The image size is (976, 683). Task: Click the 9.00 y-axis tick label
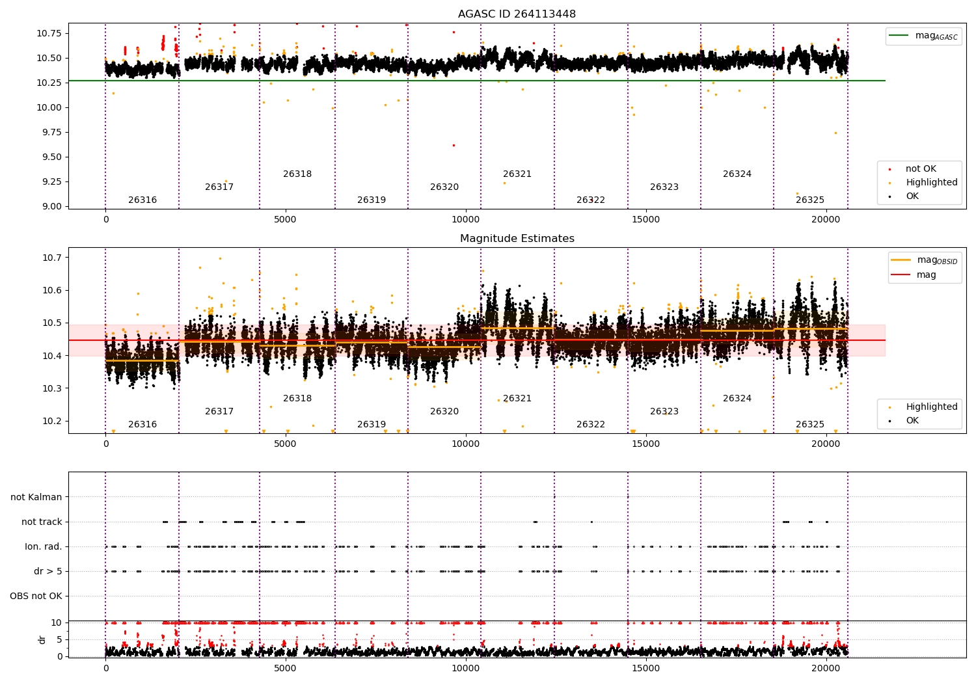[x=51, y=206]
